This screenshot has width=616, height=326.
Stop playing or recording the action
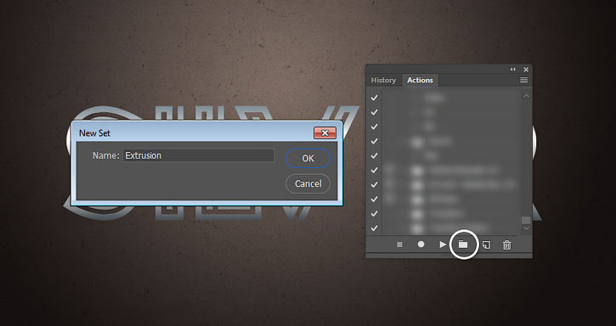[x=399, y=244]
